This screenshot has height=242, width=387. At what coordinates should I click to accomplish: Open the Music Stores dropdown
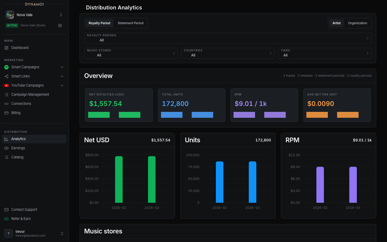pyautogui.click(x=131, y=53)
